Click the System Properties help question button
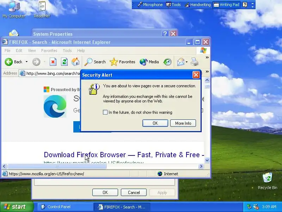 pyautogui.click(x=165, y=34)
